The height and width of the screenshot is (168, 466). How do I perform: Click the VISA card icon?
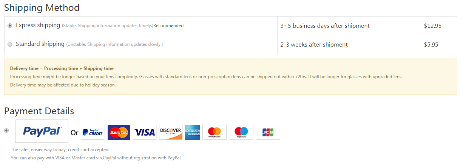pos(145,132)
